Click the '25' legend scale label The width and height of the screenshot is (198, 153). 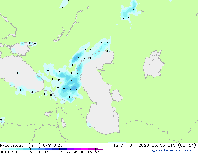(x=61, y=152)
